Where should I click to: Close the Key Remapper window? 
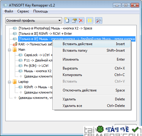coord(135,5)
